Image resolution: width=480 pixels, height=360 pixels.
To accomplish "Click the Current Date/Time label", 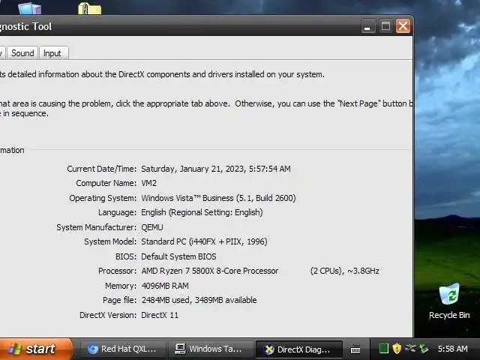I will [x=102, y=169].
